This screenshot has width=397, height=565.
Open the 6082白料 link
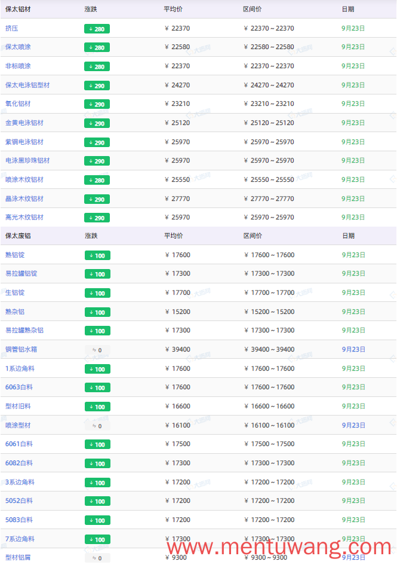click(x=19, y=463)
